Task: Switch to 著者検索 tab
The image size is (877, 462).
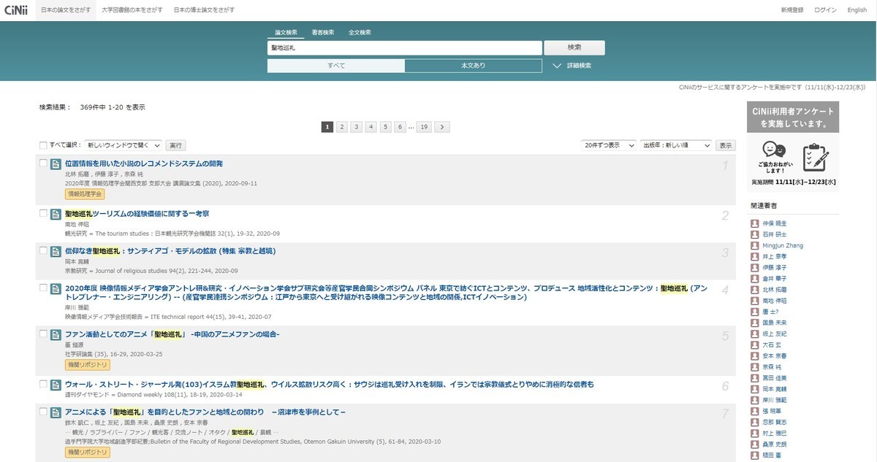Action: pos(323,32)
